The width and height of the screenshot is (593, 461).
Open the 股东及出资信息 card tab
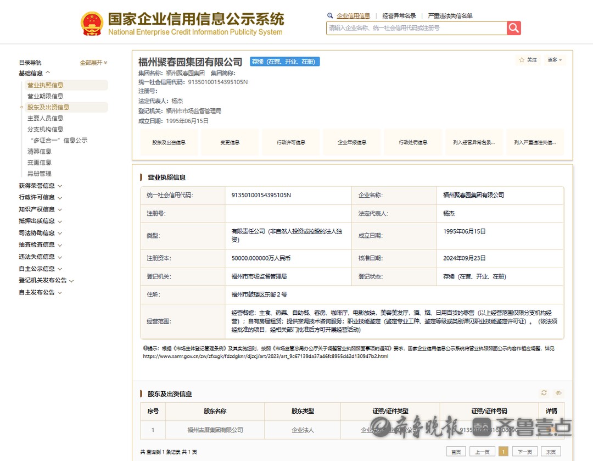click(169, 142)
